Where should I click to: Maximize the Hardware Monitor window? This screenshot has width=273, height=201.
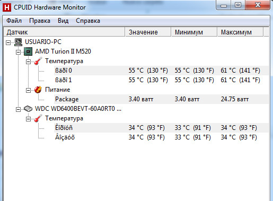[x=238, y=5]
